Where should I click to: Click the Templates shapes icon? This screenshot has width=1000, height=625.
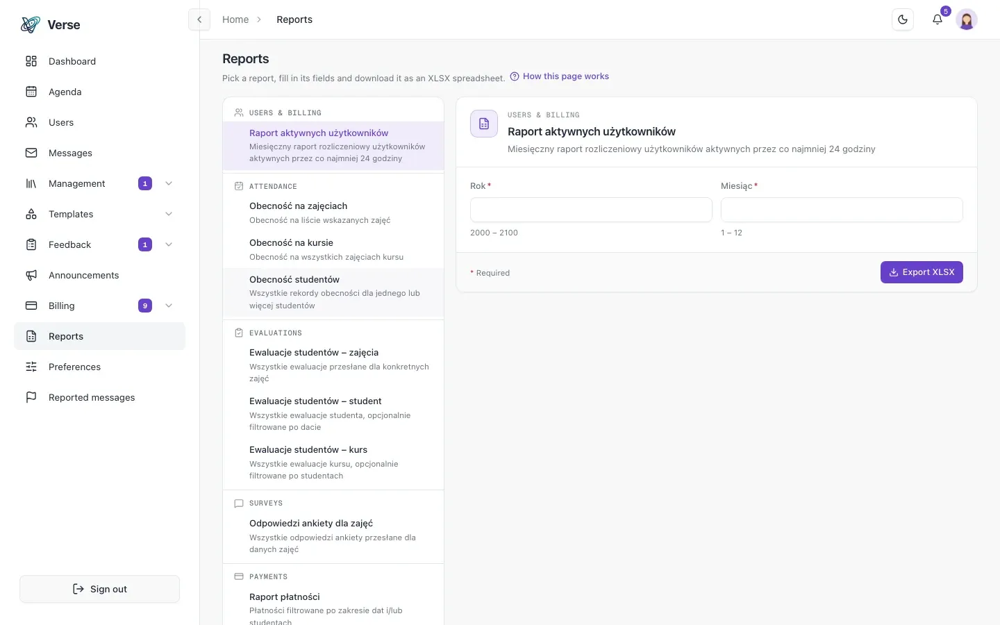click(x=31, y=214)
